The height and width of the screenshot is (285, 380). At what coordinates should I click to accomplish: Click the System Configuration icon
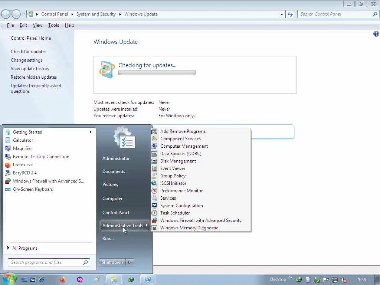pos(154,206)
